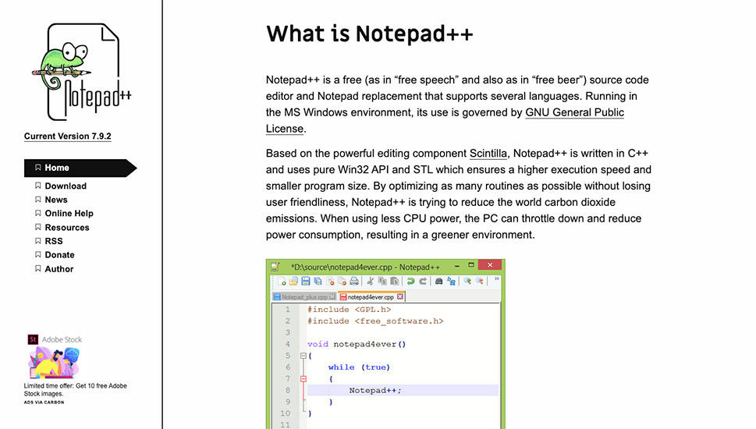The width and height of the screenshot is (756, 429).
Task: Open the RSS feed link
Action: pos(54,241)
